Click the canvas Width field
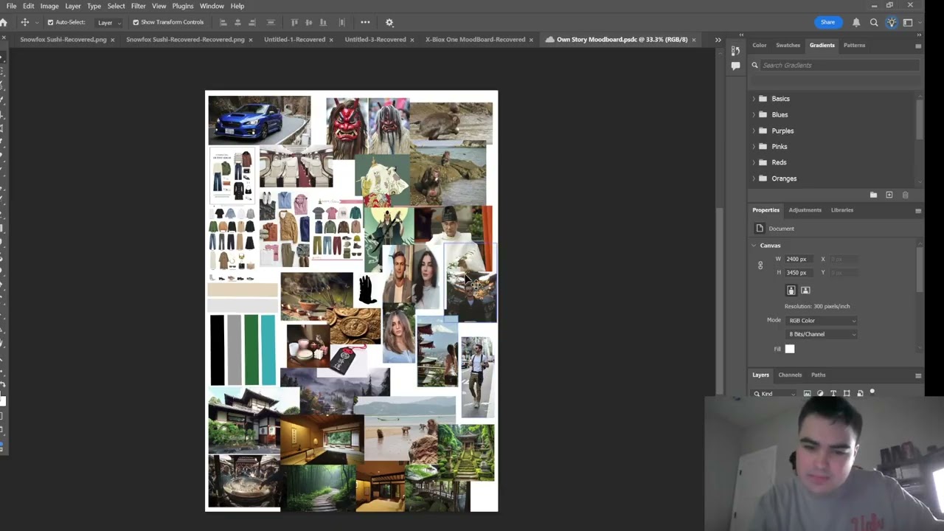Viewport: 944px width, 531px height. click(x=799, y=260)
